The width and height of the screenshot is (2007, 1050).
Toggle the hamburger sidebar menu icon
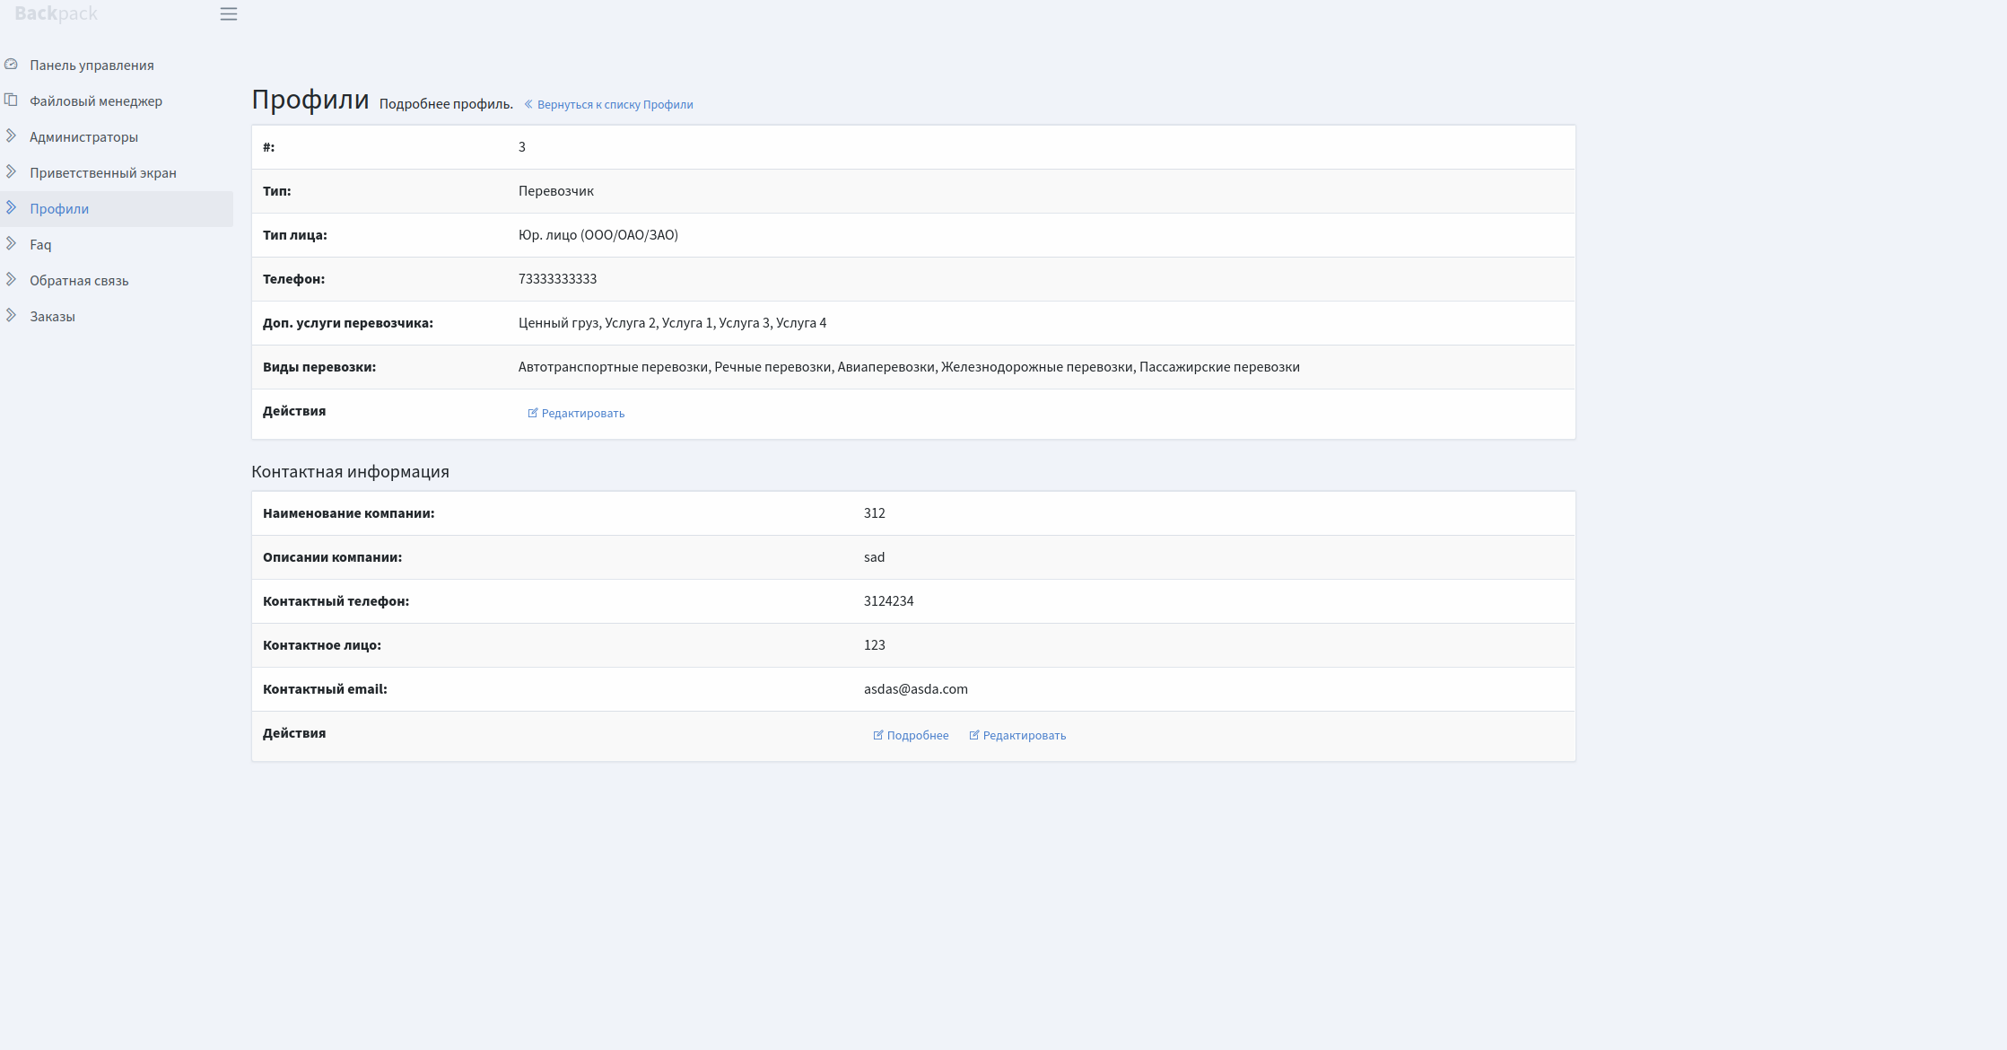tap(229, 14)
